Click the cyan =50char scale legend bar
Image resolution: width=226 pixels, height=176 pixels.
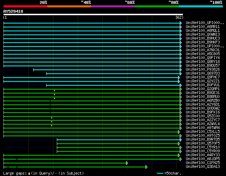(160, 173)
